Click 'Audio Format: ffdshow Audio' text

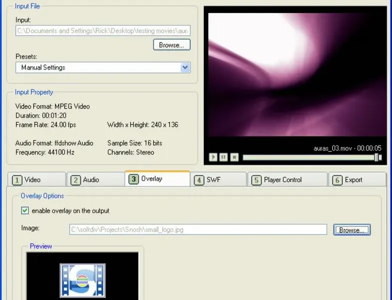point(54,143)
